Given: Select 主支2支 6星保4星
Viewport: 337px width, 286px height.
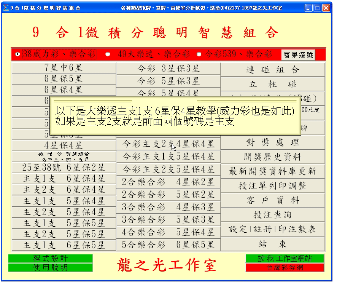Looking at the screenshot, I should pos(64,190).
